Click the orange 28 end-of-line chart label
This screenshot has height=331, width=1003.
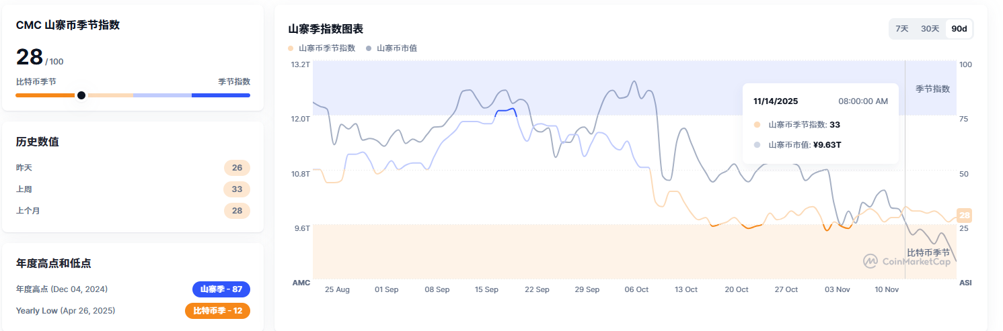point(964,216)
